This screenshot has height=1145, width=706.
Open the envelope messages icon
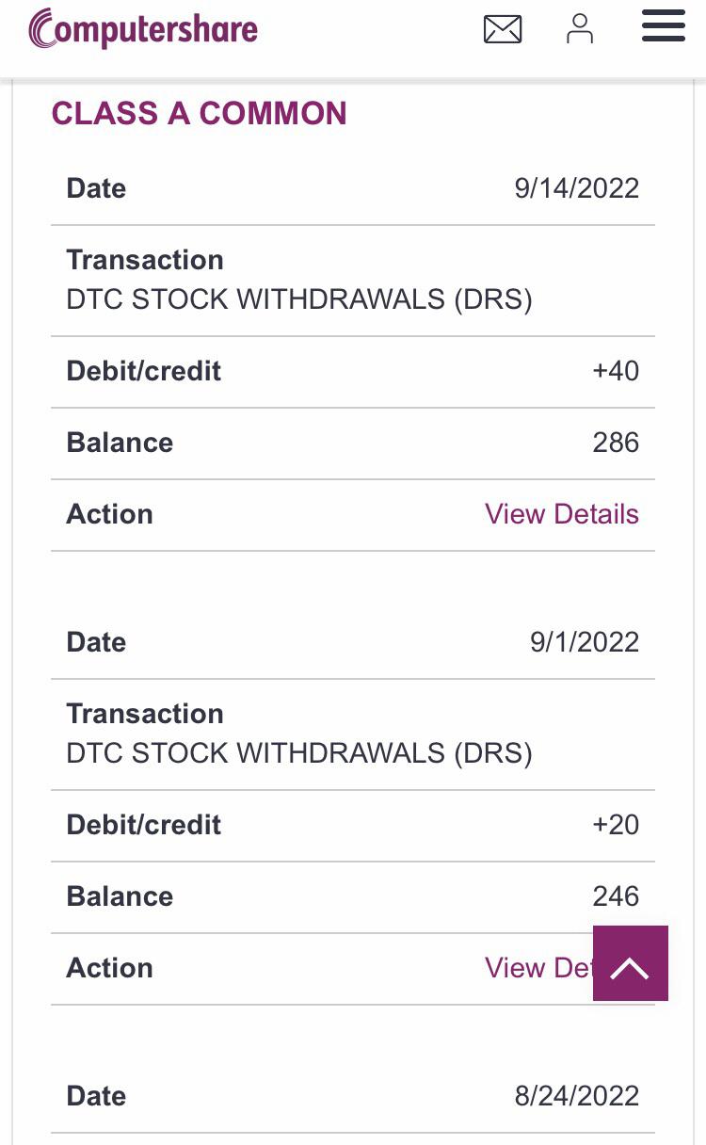pos(503,29)
